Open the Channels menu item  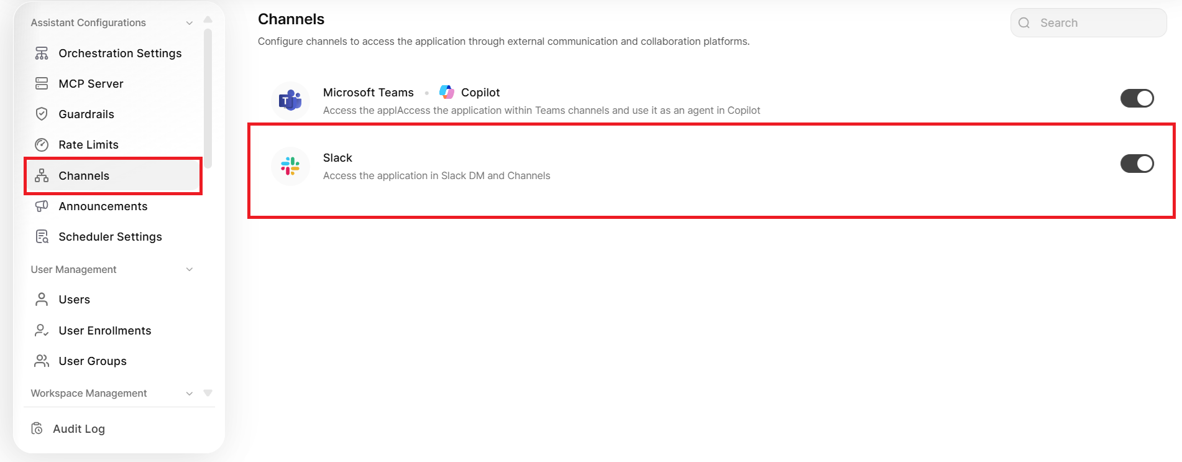coord(84,176)
